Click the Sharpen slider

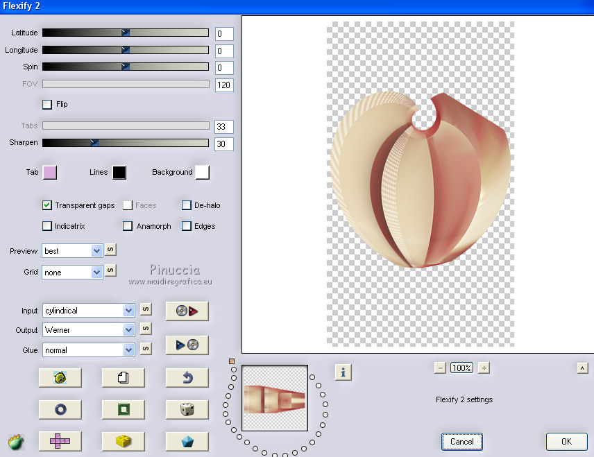click(126, 142)
